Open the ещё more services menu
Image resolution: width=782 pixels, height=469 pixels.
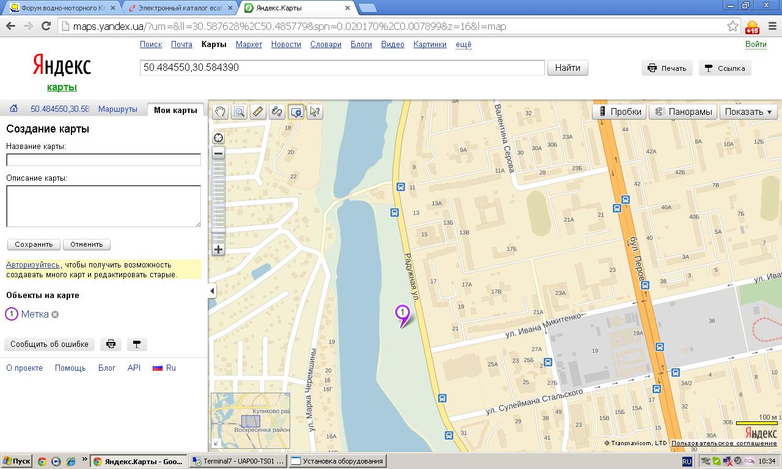tap(463, 45)
